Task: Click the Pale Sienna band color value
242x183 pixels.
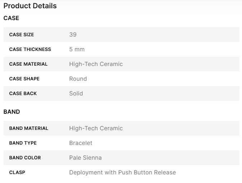Action: [86, 158]
